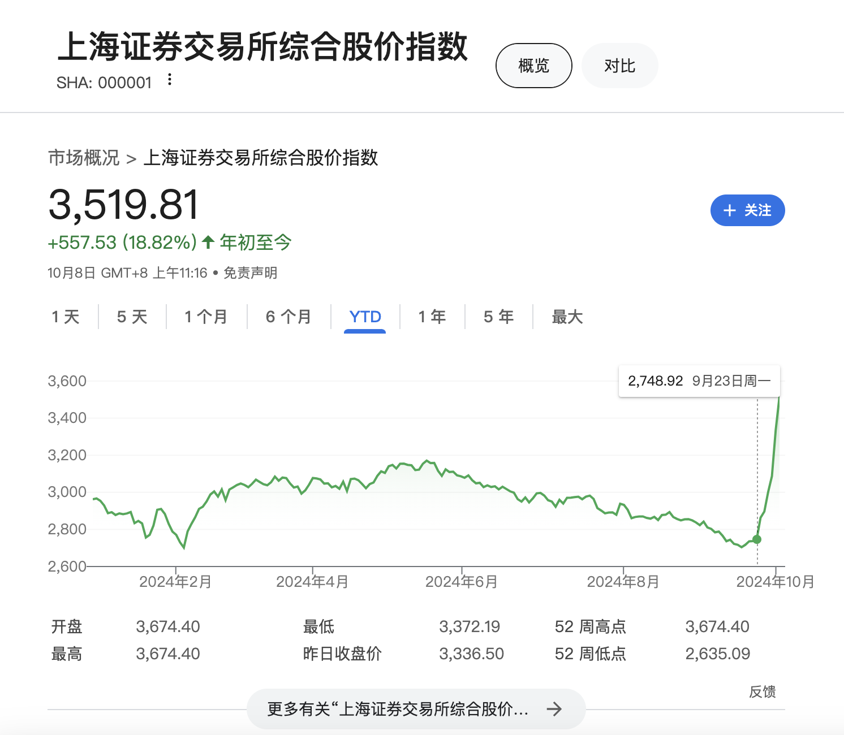Click the 3,000 y-axis label
The width and height of the screenshot is (844, 735).
pos(67,492)
